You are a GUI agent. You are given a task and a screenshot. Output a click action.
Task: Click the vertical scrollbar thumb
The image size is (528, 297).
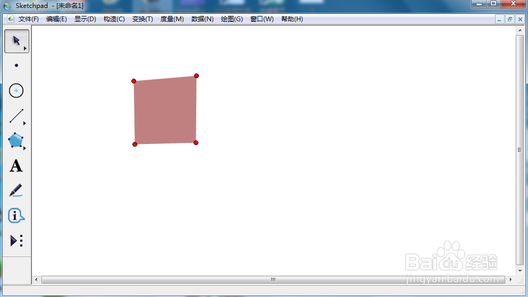[x=520, y=150]
